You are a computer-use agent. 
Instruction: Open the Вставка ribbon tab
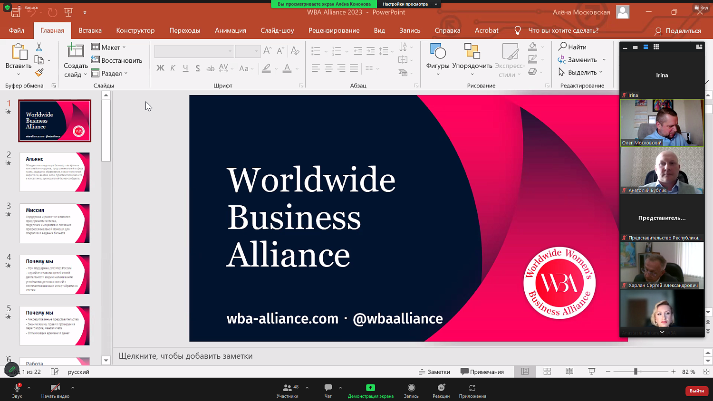tap(90, 30)
